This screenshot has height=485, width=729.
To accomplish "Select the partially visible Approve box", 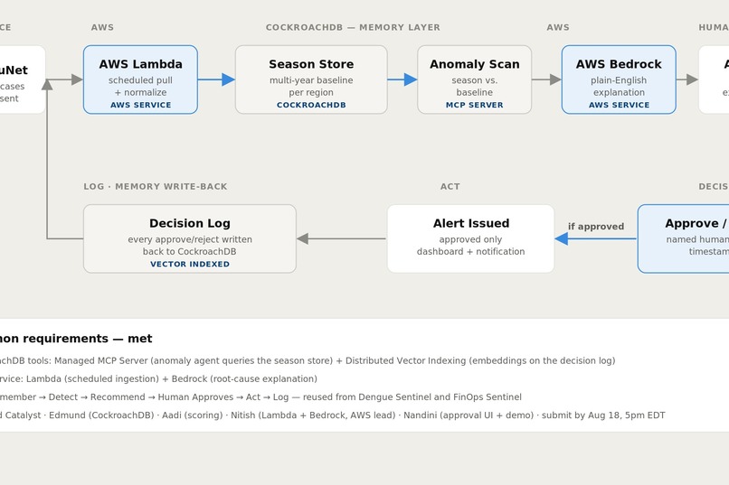I will (x=684, y=238).
